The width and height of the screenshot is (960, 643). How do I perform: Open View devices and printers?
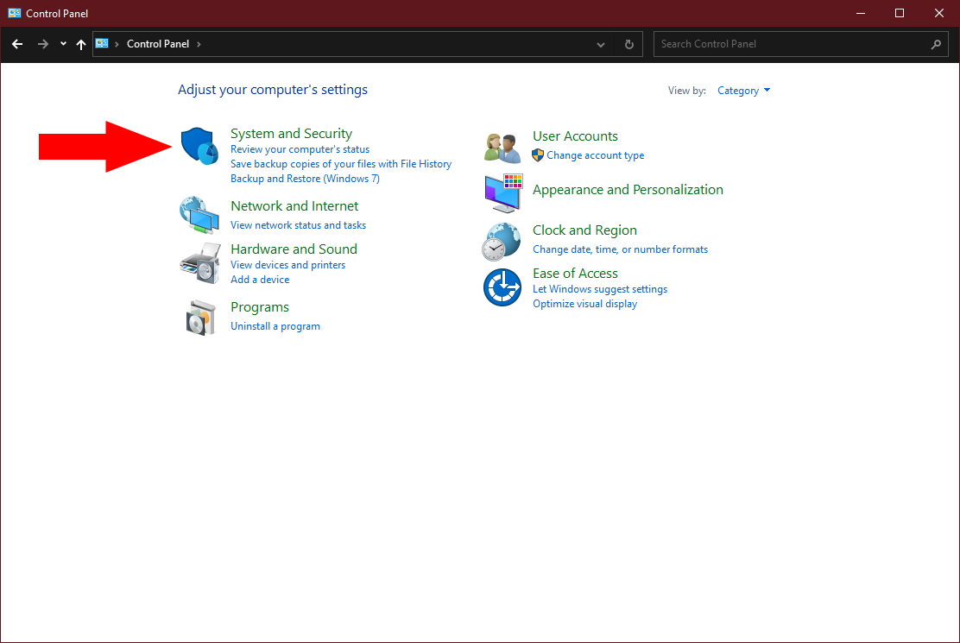tap(287, 265)
